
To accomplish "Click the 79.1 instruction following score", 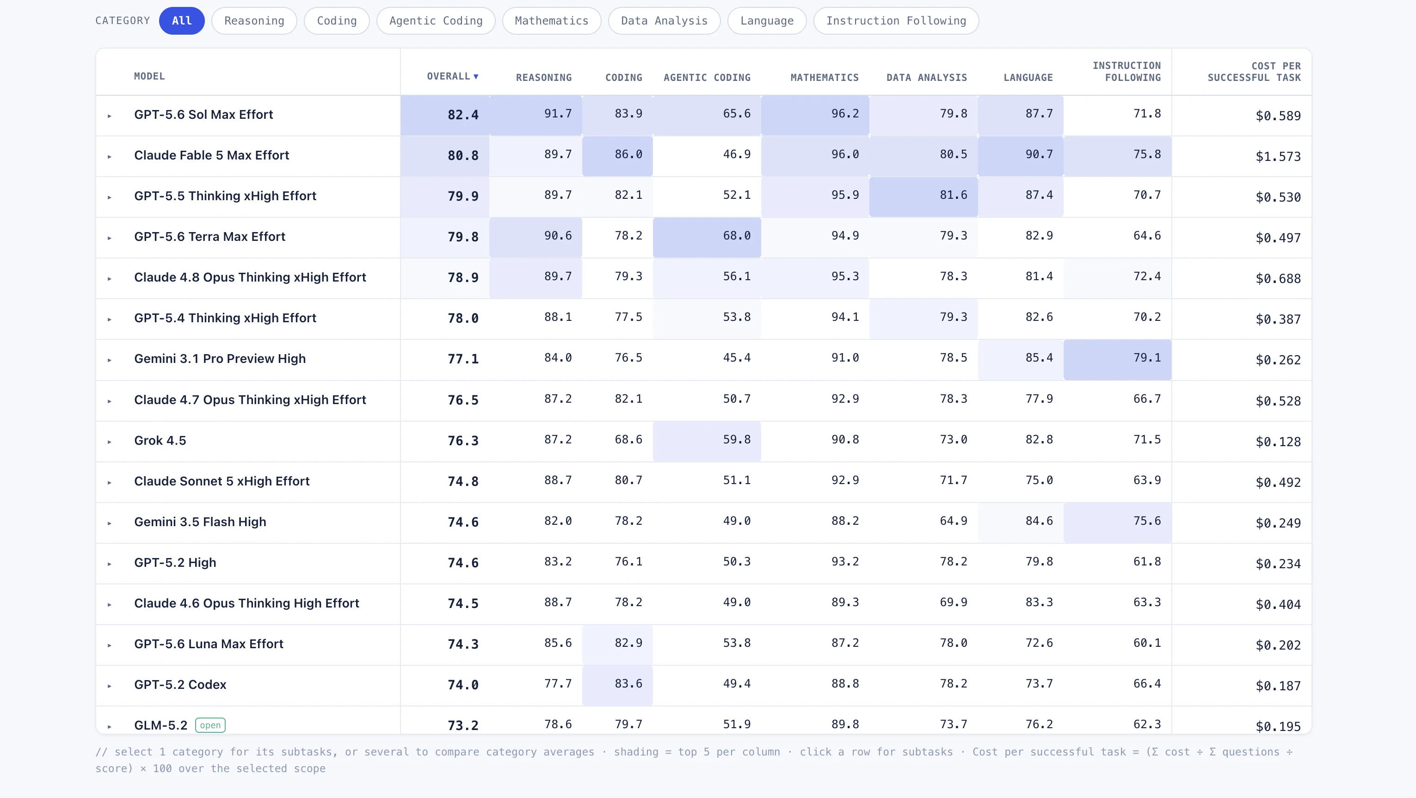I will pos(1147,358).
